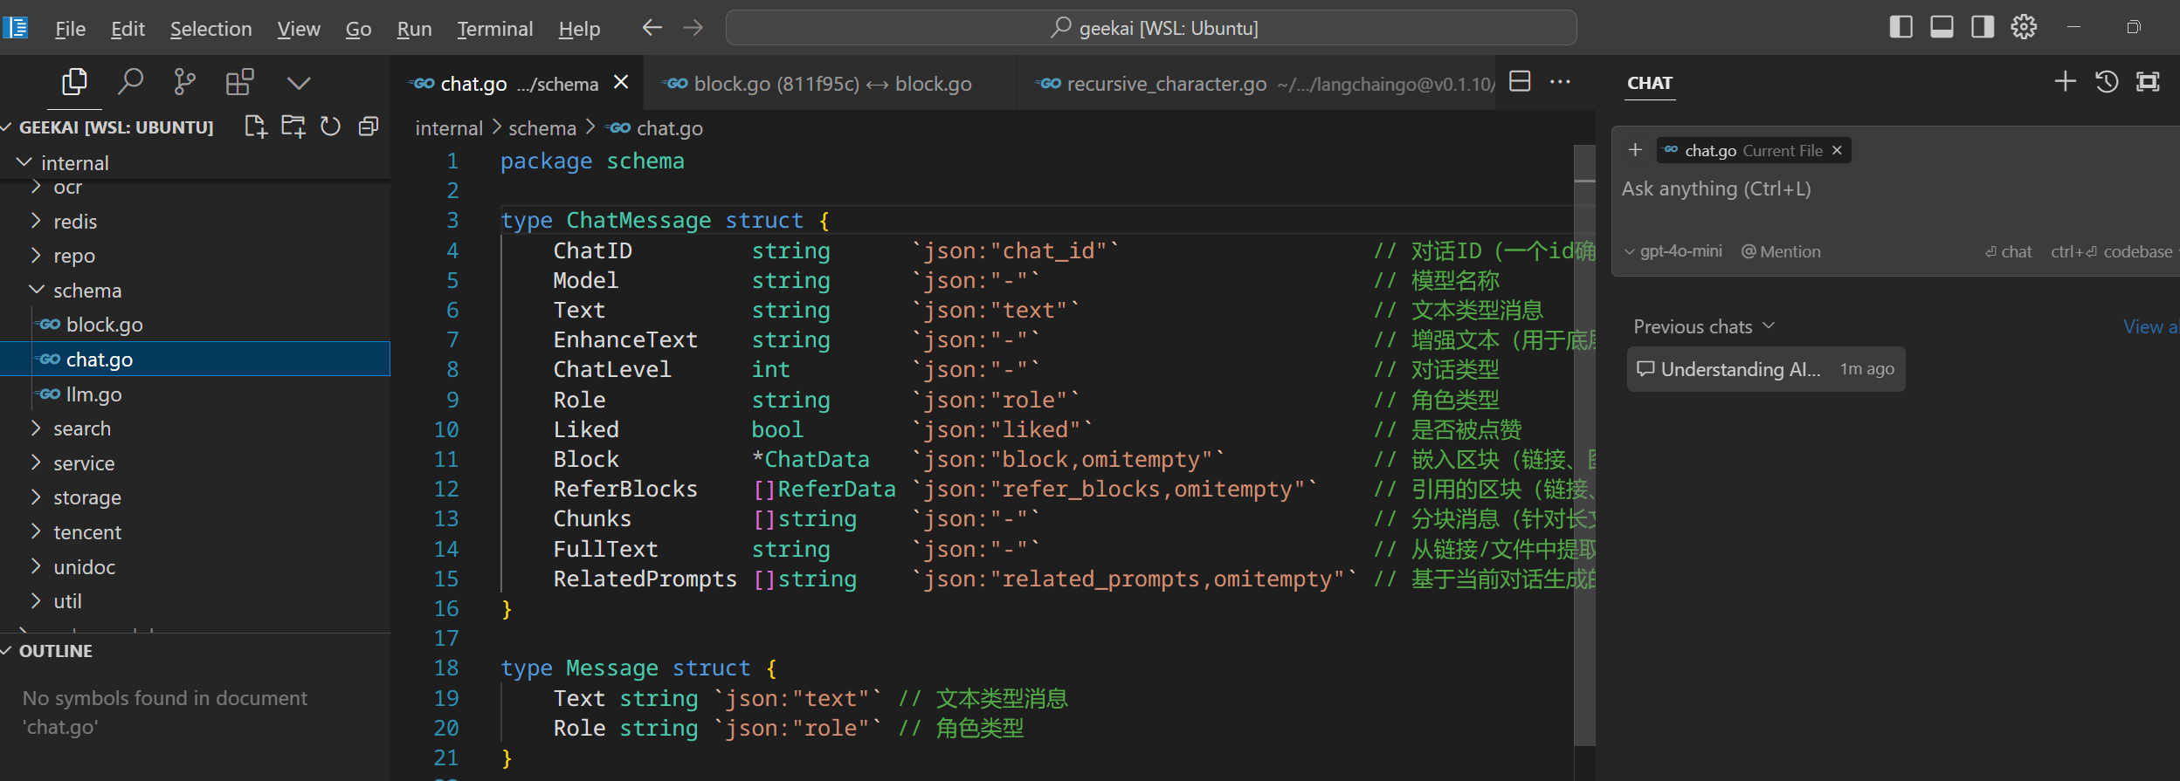Go forward in navigation history
The image size is (2180, 781).
[693, 28]
